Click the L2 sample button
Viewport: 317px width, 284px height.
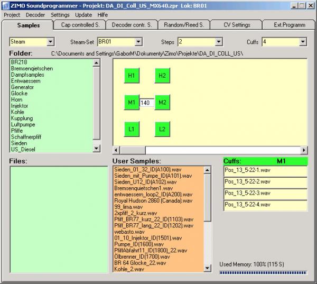tap(162, 129)
